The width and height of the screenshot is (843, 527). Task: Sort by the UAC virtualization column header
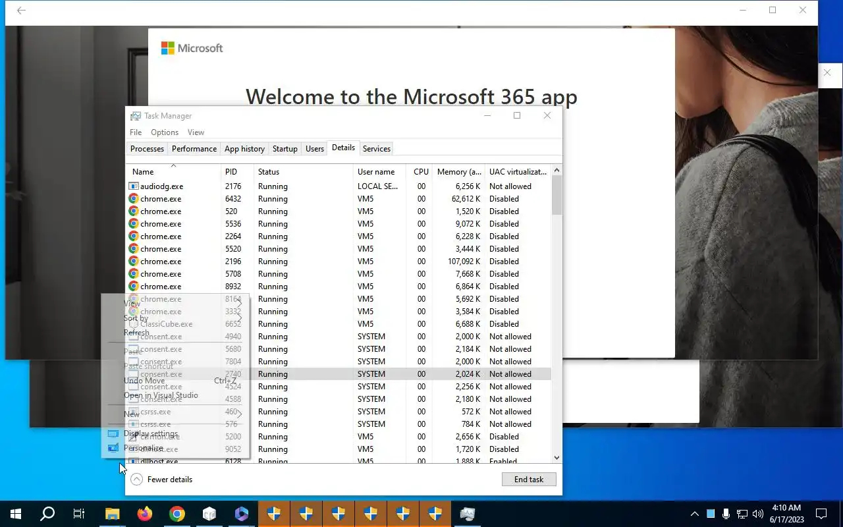tap(518, 171)
